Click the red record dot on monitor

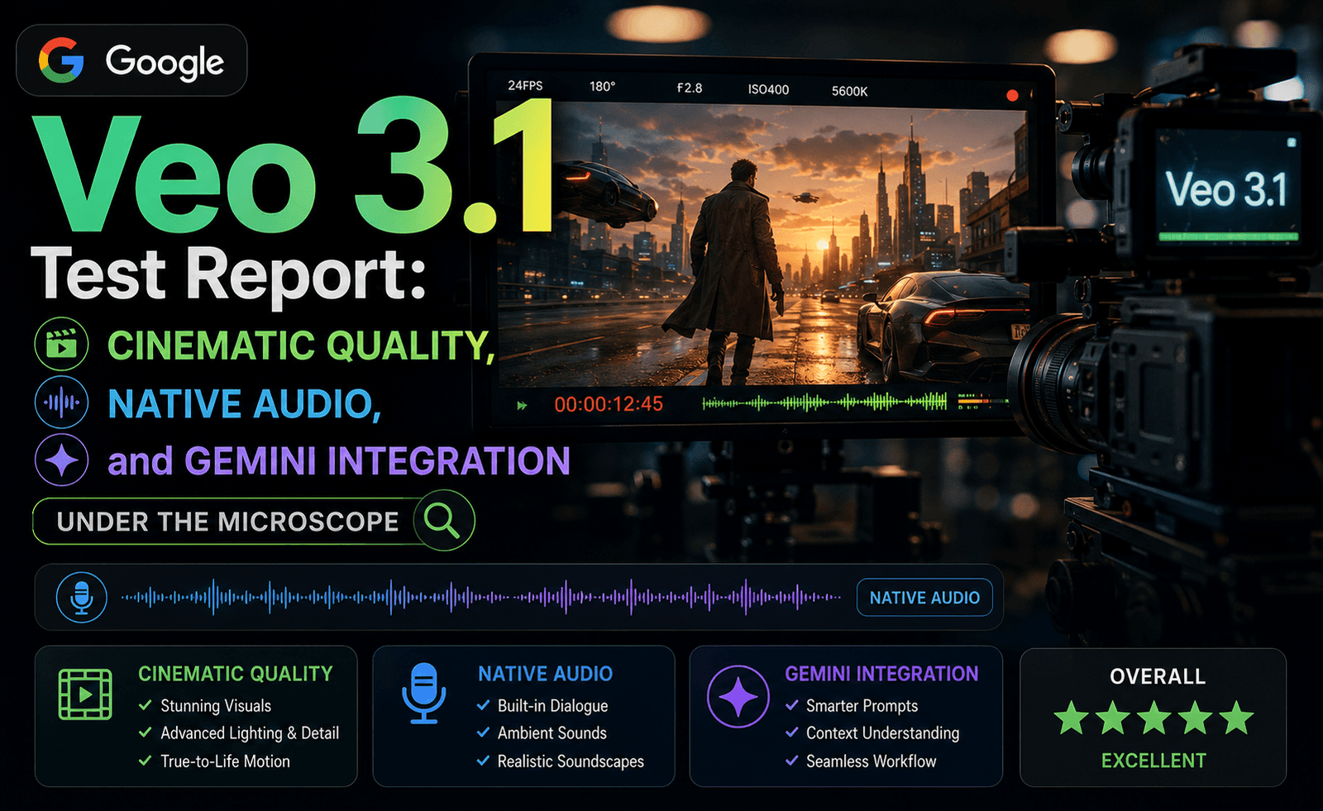(x=1012, y=96)
